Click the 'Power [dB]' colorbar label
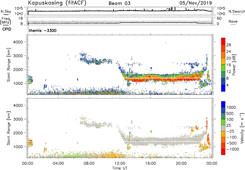This screenshot has width=245, height=170. pos(234,65)
